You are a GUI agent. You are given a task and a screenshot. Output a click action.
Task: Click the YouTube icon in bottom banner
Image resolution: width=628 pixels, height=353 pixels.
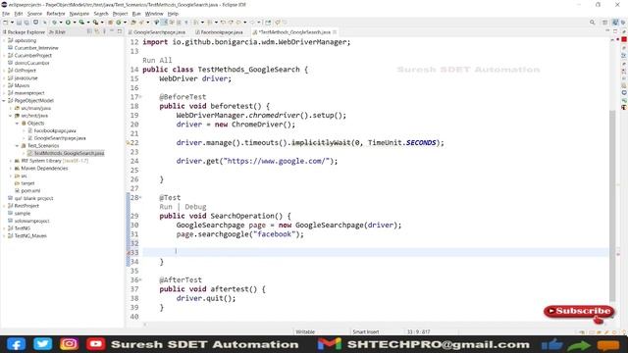pos(96,344)
